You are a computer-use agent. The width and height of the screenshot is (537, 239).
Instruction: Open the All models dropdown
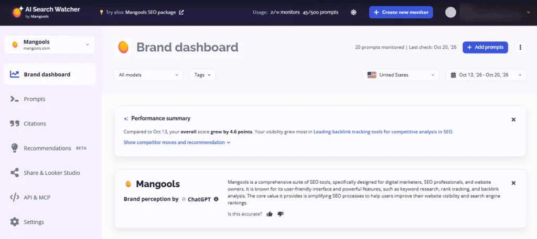[x=148, y=75]
